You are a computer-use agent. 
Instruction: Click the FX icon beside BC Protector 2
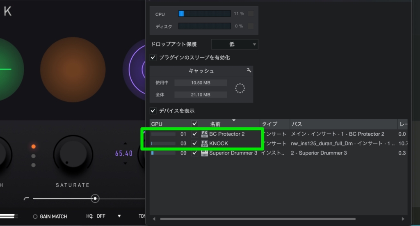205,134
